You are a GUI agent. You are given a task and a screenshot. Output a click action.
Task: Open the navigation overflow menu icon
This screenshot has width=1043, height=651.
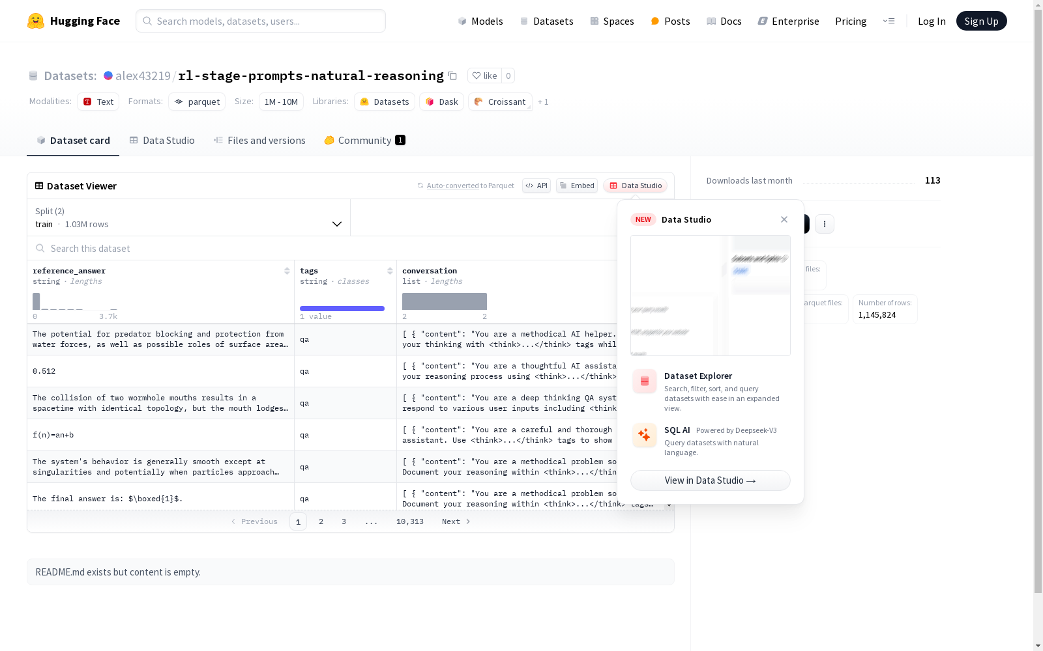tap(889, 21)
